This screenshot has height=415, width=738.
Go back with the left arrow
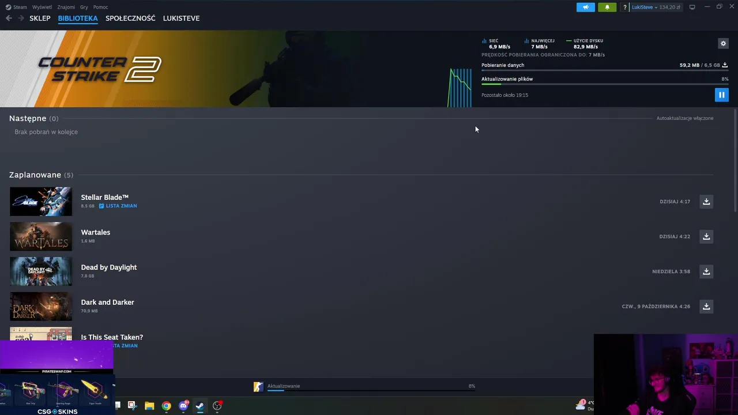(x=9, y=18)
